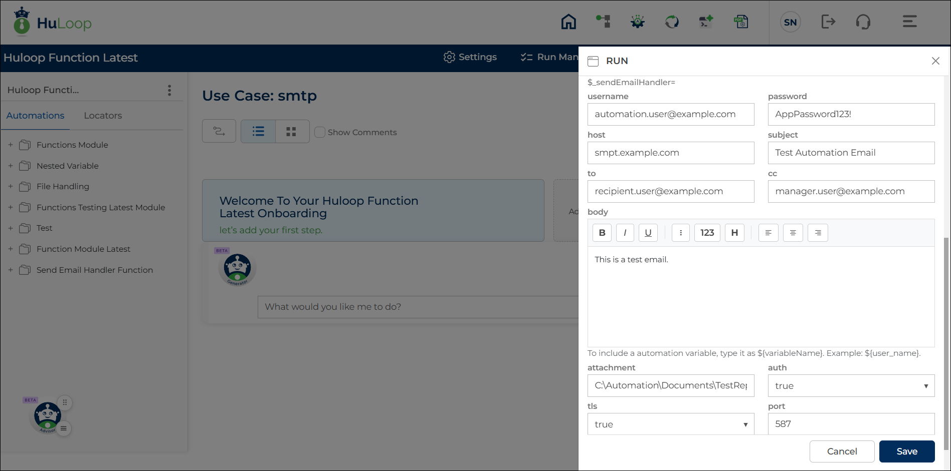Click the Generator robot icon

[237, 269]
